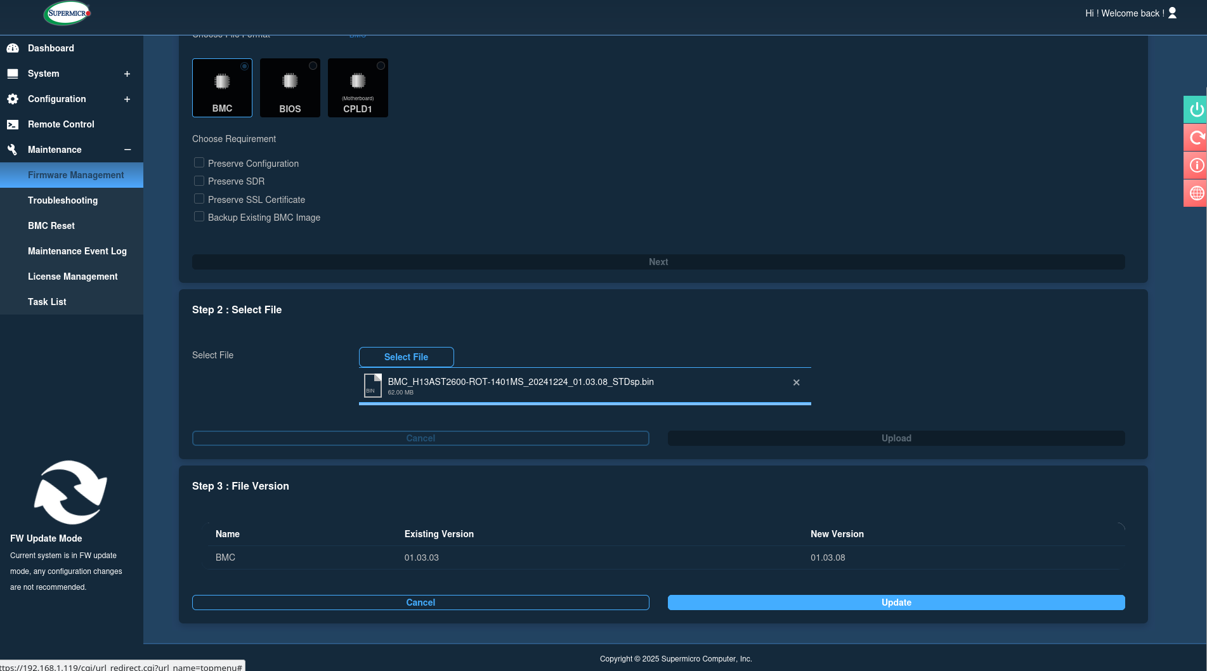
Task: Click the user profile icon
Action: pyautogui.click(x=1172, y=13)
